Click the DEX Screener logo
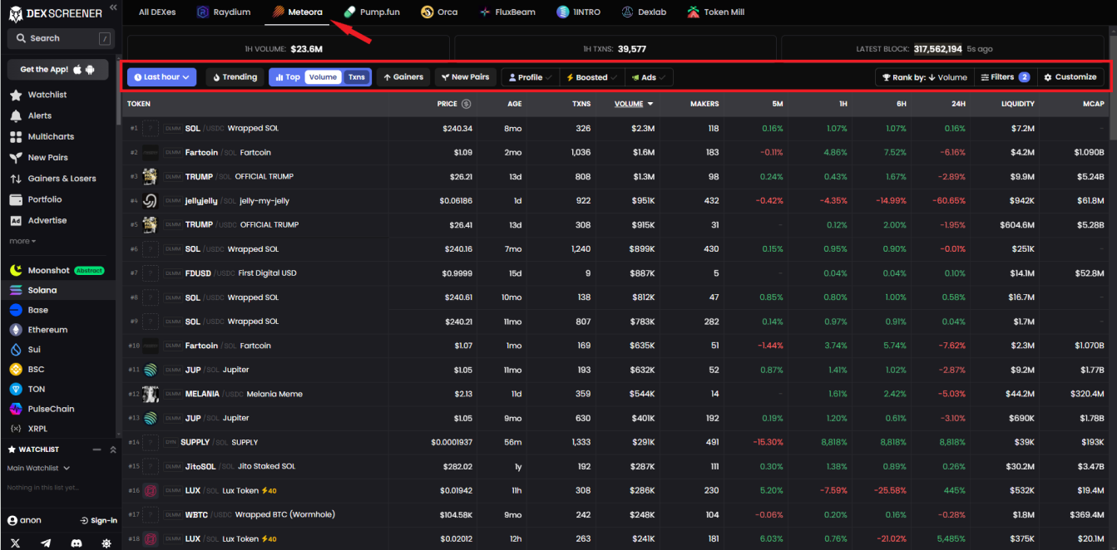 click(x=55, y=13)
